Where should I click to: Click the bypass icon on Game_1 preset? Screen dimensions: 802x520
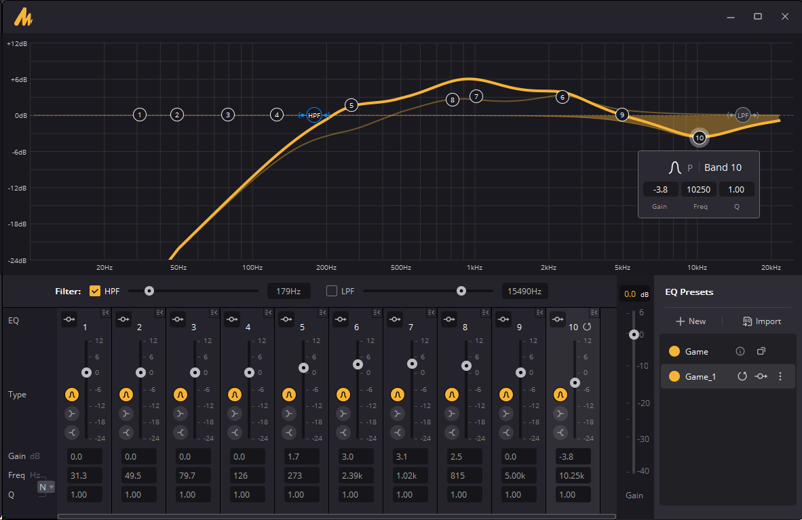[x=761, y=376]
